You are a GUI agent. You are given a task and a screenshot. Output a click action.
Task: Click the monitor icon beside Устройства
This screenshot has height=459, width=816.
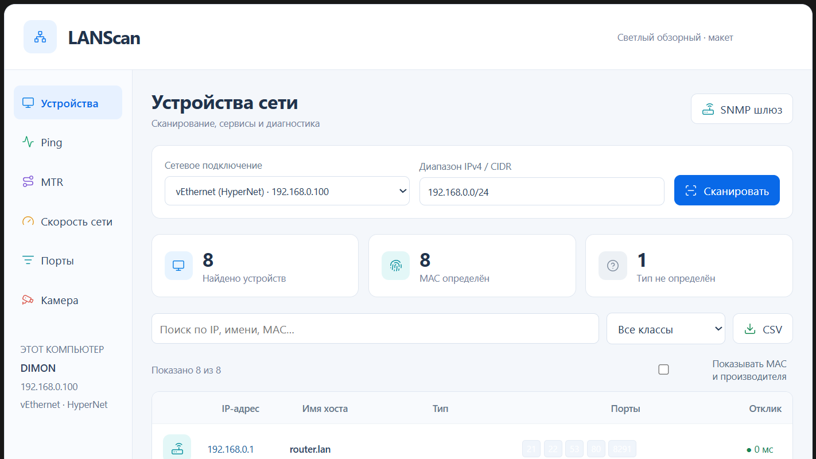28,103
